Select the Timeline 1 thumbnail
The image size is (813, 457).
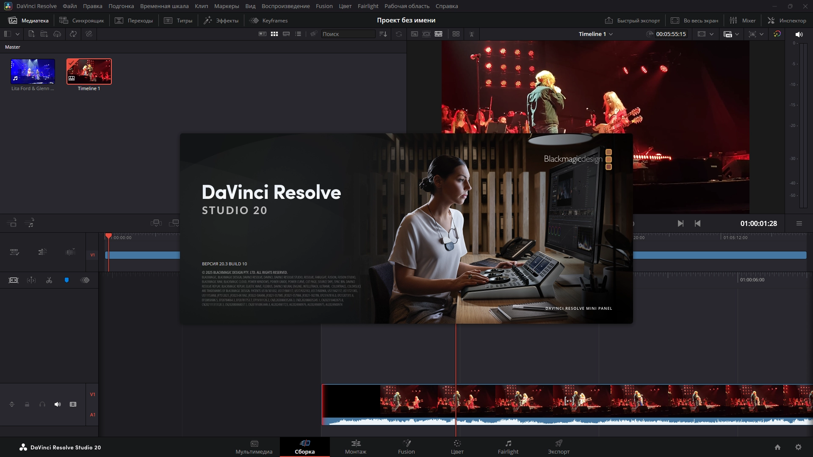coord(89,72)
